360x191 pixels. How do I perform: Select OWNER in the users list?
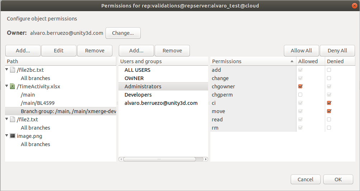[x=163, y=78]
